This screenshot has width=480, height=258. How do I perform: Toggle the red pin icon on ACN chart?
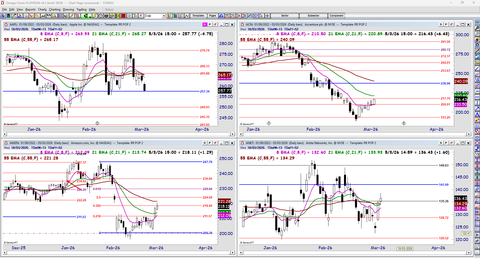pyautogui.click(x=451, y=24)
